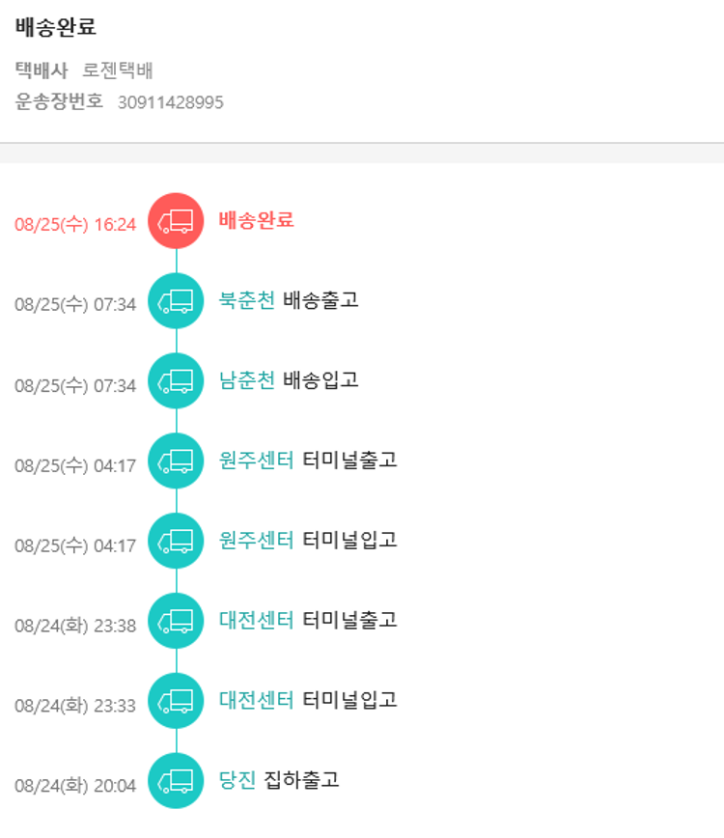Click the 대전센터 터미널출고 truck icon
This screenshot has width=724, height=838.
[x=176, y=621]
